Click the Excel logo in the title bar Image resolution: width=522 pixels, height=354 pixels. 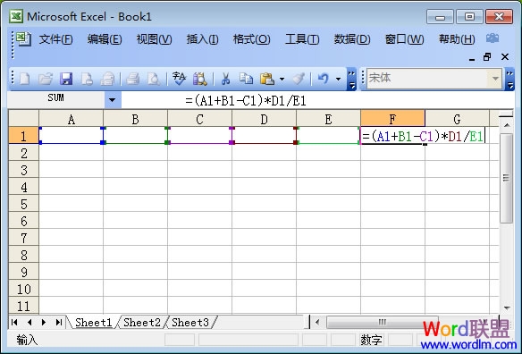(x=16, y=16)
